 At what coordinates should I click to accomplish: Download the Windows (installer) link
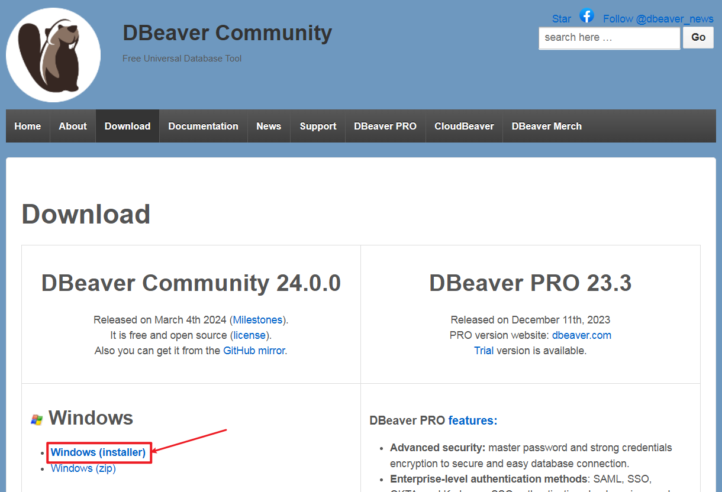pyautogui.click(x=98, y=452)
